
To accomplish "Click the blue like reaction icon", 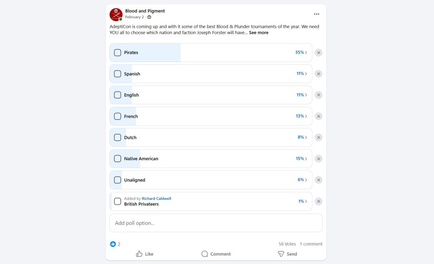I will [x=113, y=244].
